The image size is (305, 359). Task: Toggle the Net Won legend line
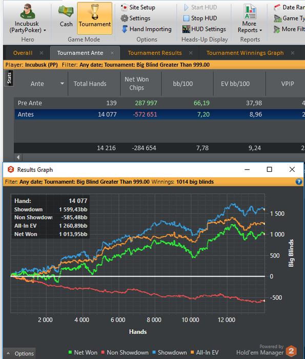pos(83,352)
